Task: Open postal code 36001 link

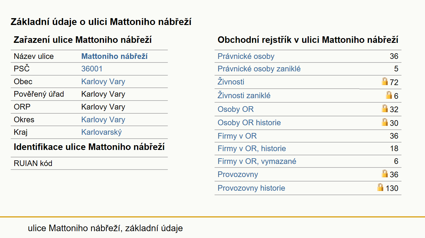Action: [x=92, y=69]
